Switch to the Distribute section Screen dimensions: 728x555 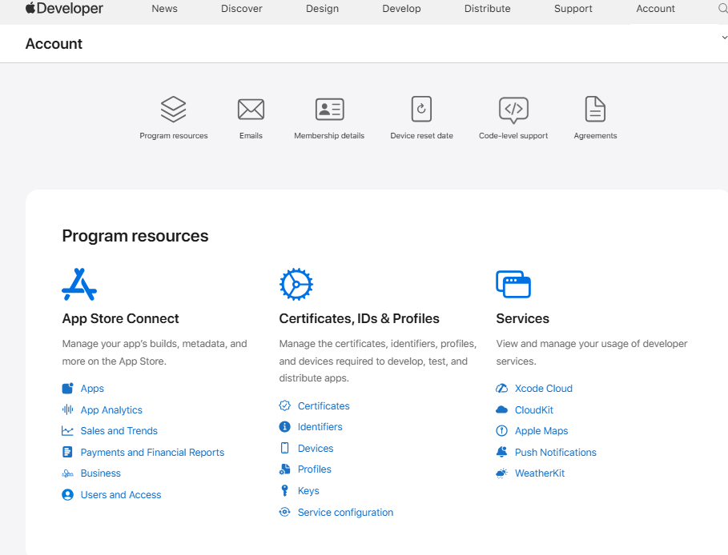click(x=487, y=9)
